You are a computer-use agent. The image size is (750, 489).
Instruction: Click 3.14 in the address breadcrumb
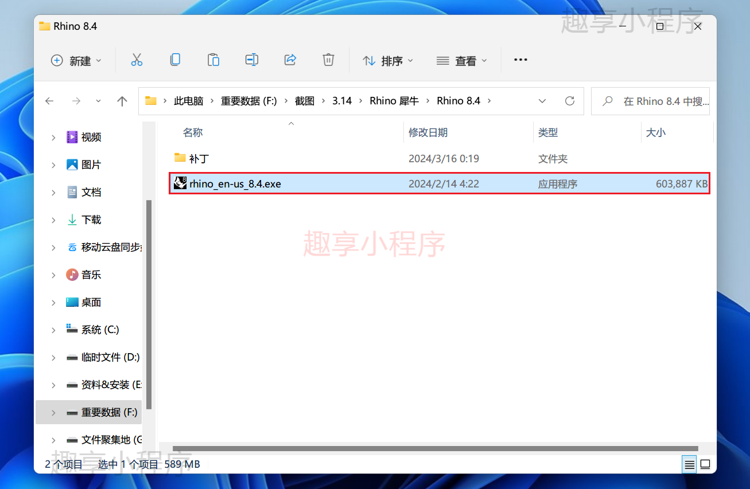coord(342,101)
